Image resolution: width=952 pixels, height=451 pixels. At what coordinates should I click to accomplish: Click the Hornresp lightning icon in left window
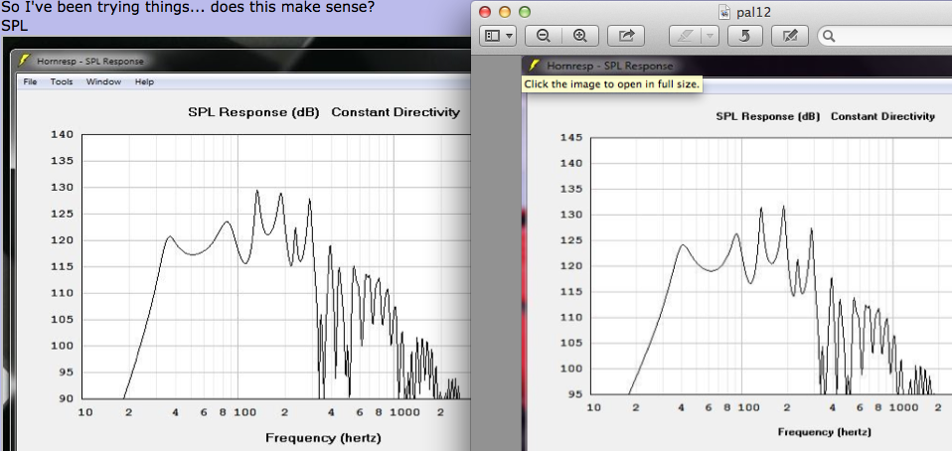(24, 60)
